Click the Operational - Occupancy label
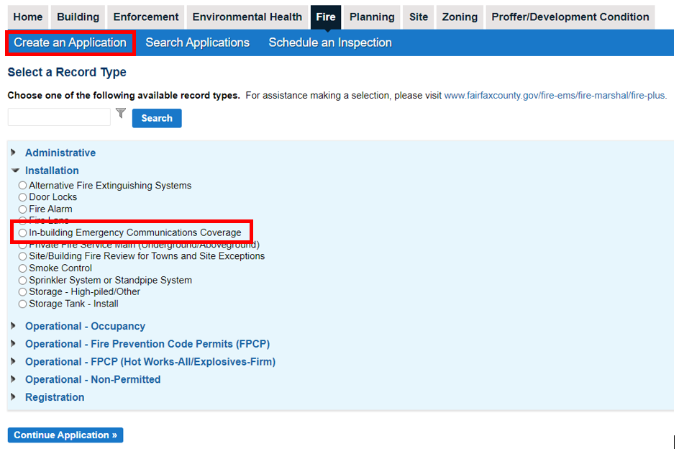The image size is (679, 449). [x=86, y=326]
